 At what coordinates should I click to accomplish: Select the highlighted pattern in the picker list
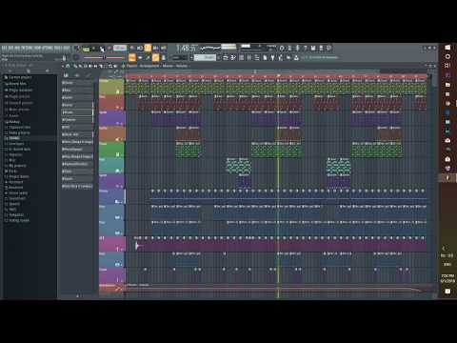click(77, 112)
